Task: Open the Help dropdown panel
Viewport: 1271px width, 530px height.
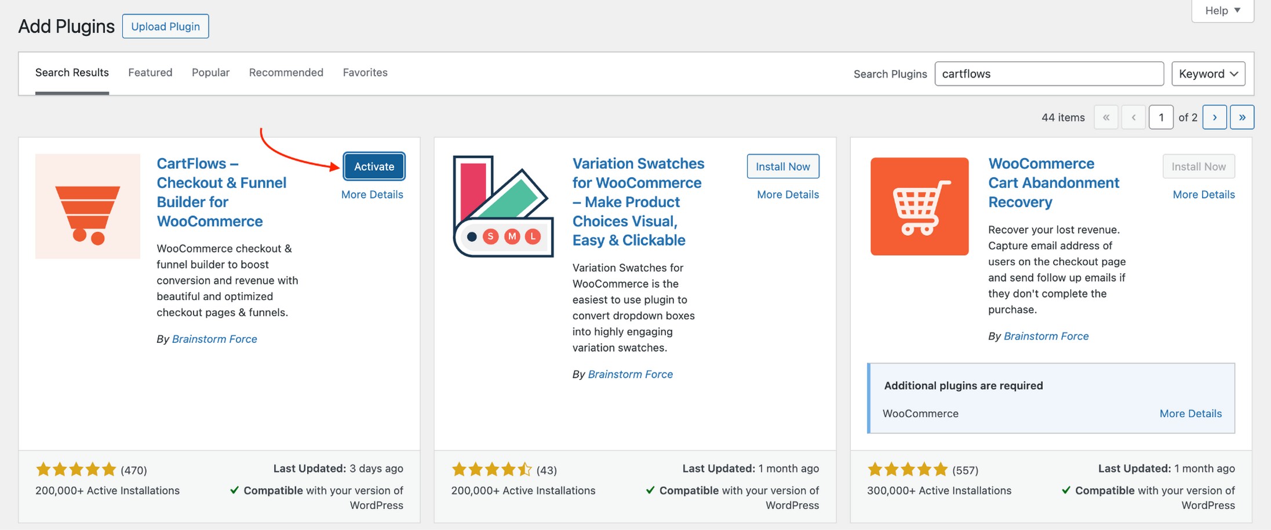Action: point(1222,10)
